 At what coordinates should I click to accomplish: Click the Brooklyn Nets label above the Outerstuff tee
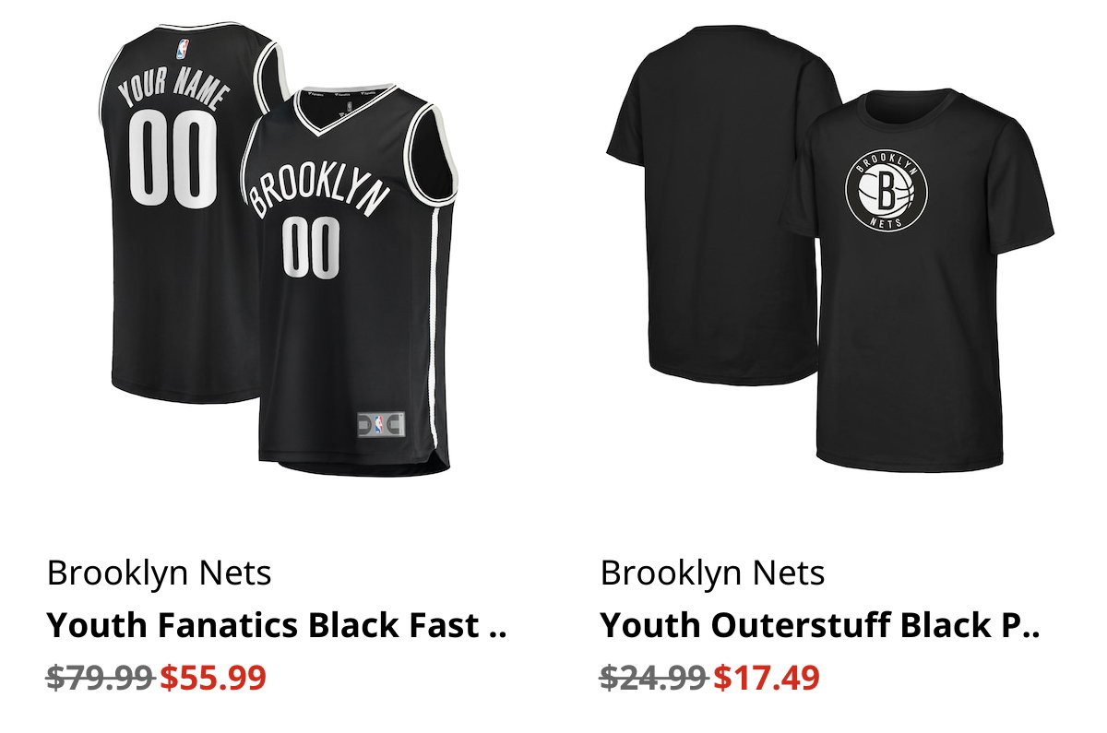[713, 573]
